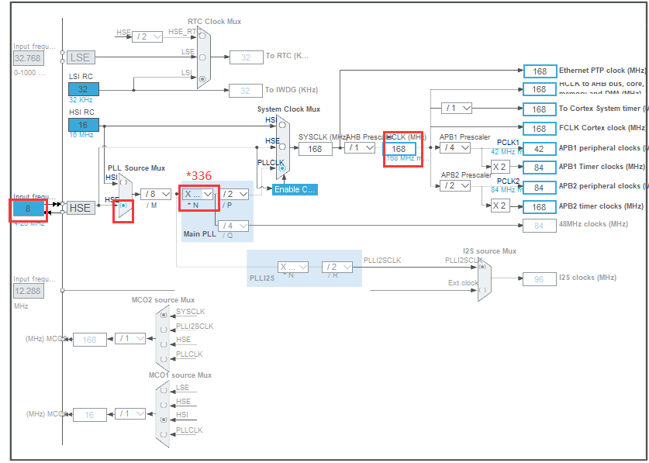Click the Ethernet PTP clock value box
The width and height of the screenshot is (649, 463).
[x=540, y=71]
